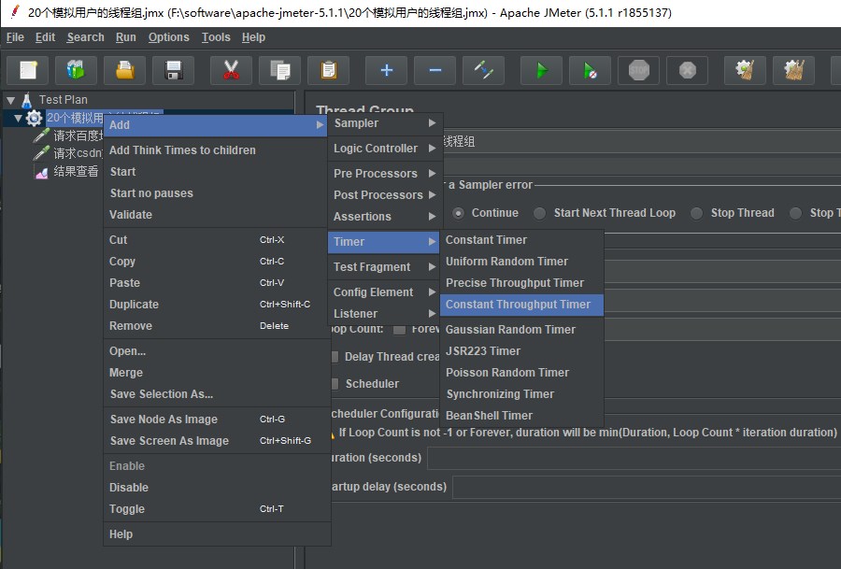Choose JSR223 Timer
841x569 pixels.
(x=521, y=351)
